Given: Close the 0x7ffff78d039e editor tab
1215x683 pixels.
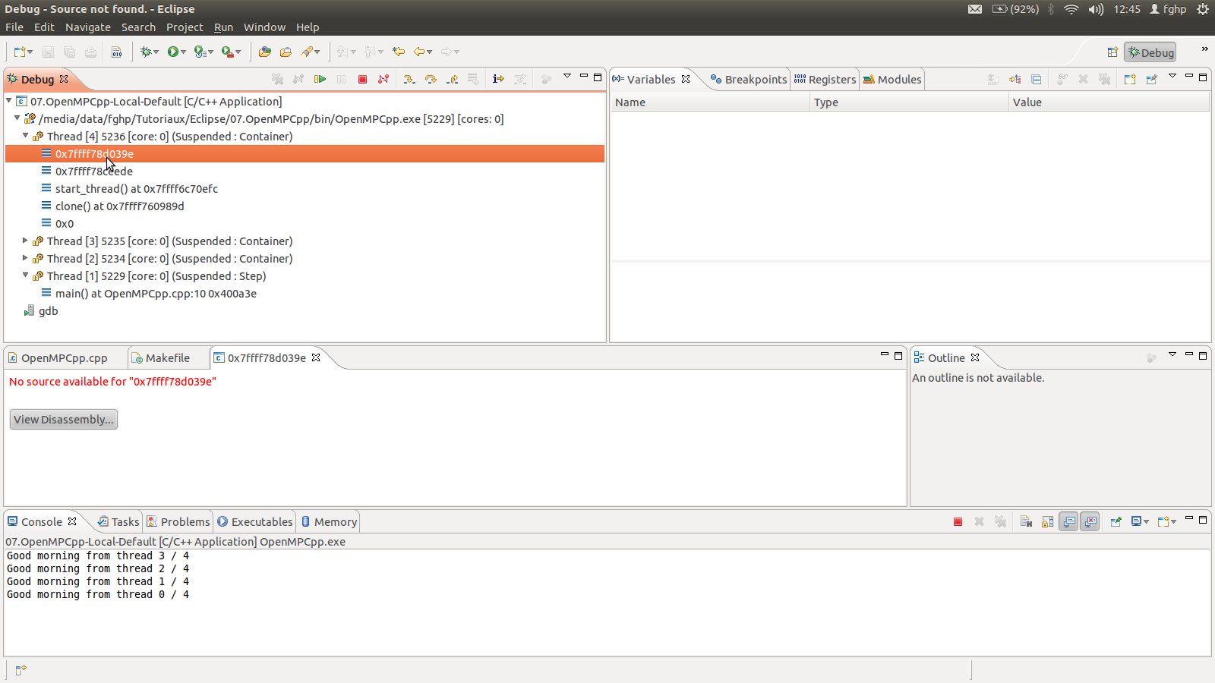Looking at the screenshot, I should pos(316,357).
